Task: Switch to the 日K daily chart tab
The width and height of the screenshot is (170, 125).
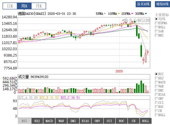Action: click(x=10, y=6)
